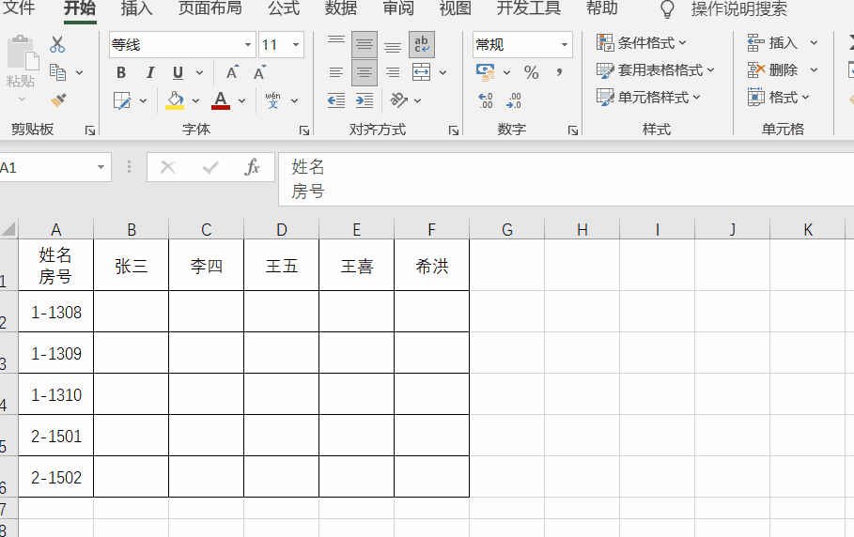Switch to the 插入 ribbon tab
Viewport: 854px width, 537px height.
point(137,8)
